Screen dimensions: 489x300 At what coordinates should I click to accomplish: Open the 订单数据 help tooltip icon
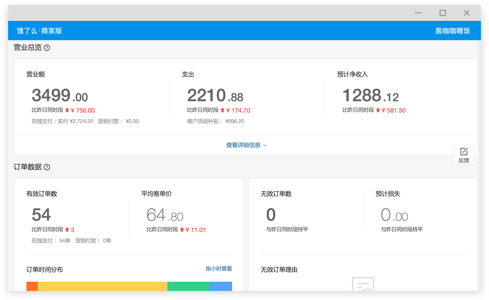pyautogui.click(x=47, y=167)
